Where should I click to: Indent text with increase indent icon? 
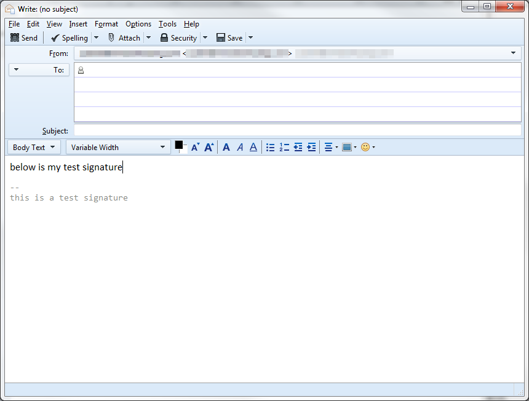(x=311, y=148)
